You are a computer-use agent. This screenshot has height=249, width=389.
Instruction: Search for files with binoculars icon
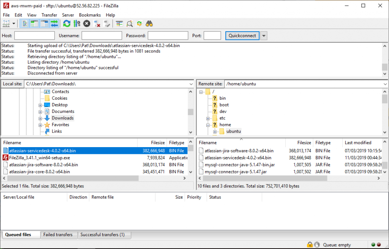(x=149, y=24)
